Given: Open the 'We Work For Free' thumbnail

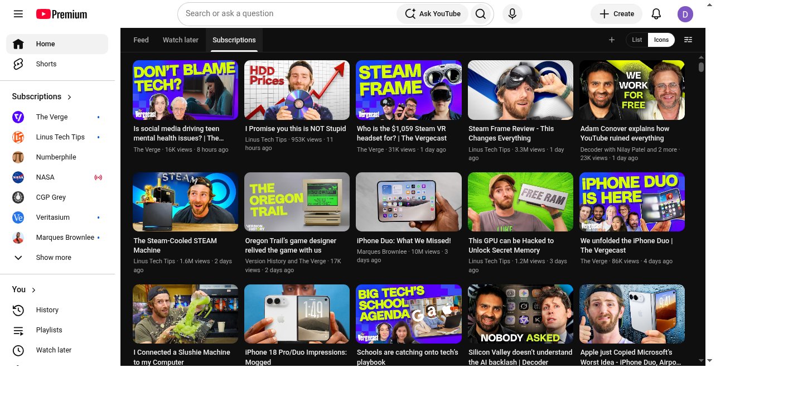Looking at the screenshot, I should pyautogui.click(x=632, y=90).
